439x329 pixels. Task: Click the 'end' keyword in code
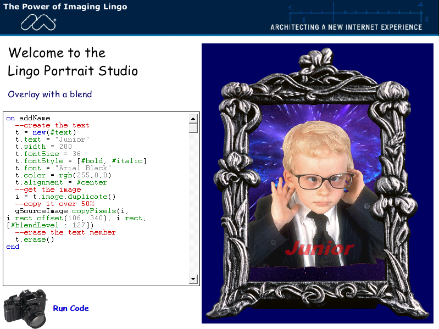(x=13, y=247)
